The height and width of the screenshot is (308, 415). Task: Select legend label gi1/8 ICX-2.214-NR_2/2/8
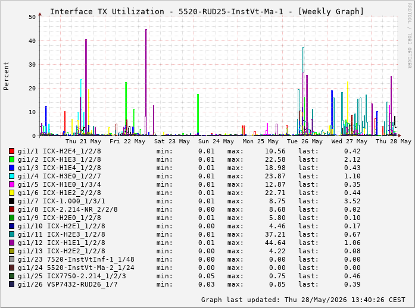point(68,209)
